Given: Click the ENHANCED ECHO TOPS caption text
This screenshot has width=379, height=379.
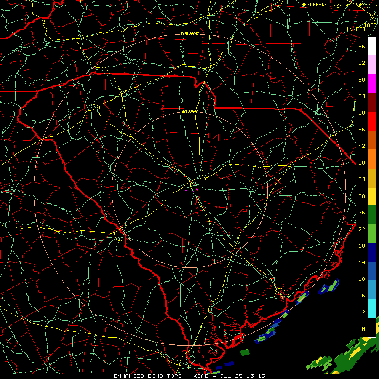Looking at the screenshot, I should pos(148,376).
